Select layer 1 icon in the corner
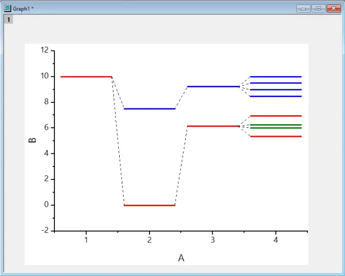 coord(8,20)
